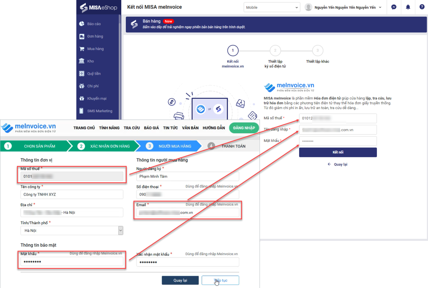This screenshot has width=428, height=288.
Task: Click the MISA eShop logo
Action: click(x=98, y=7)
